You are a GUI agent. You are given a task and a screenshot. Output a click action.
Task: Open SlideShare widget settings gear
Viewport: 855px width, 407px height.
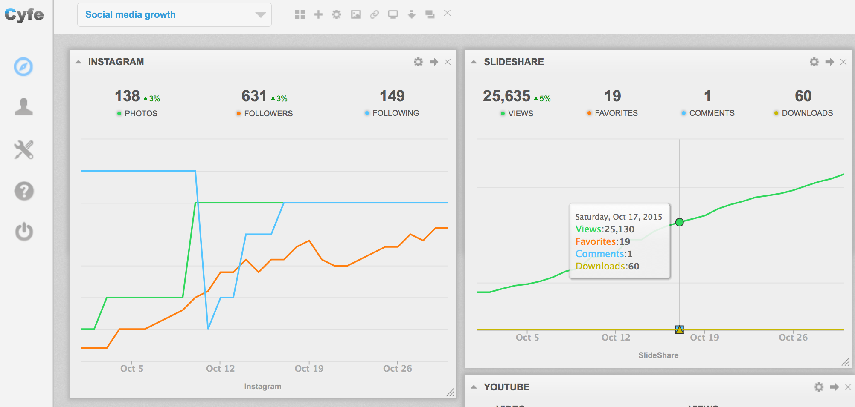pos(814,62)
